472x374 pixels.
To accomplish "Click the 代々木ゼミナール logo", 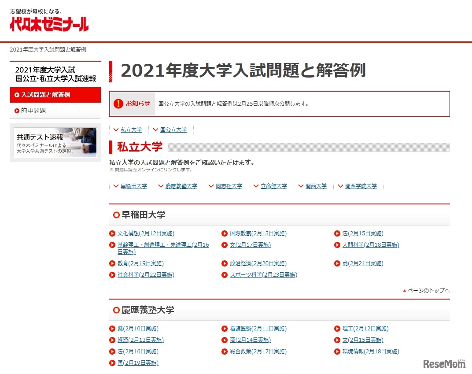I will (x=48, y=22).
